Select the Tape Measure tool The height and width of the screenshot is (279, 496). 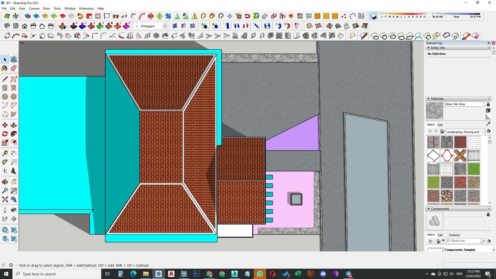(5, 153)
